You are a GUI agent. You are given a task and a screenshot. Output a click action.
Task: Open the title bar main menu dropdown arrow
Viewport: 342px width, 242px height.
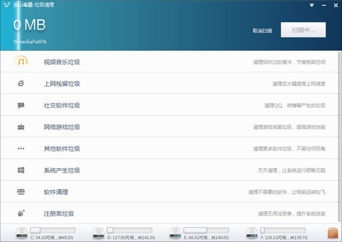pos(312,5)
